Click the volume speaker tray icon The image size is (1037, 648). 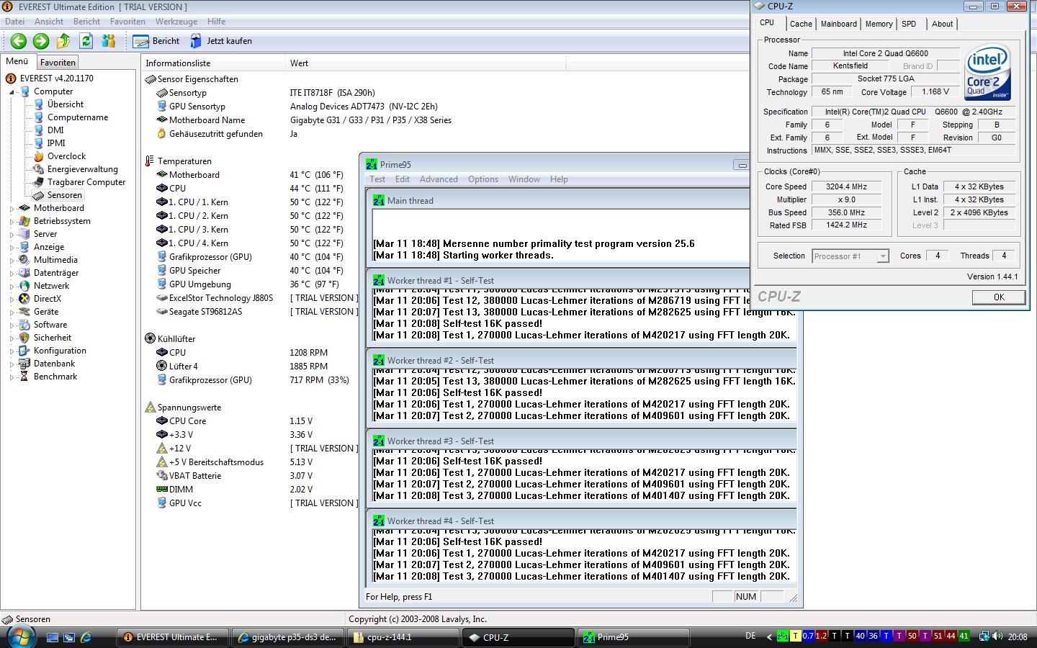[998, 636]
